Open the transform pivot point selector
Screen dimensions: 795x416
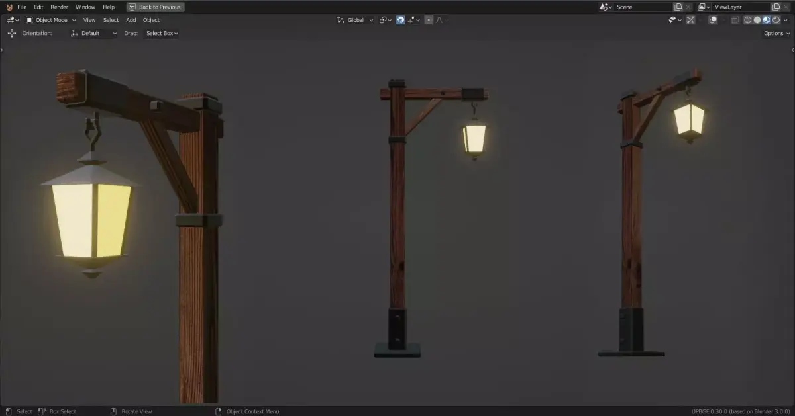(385, 20)
